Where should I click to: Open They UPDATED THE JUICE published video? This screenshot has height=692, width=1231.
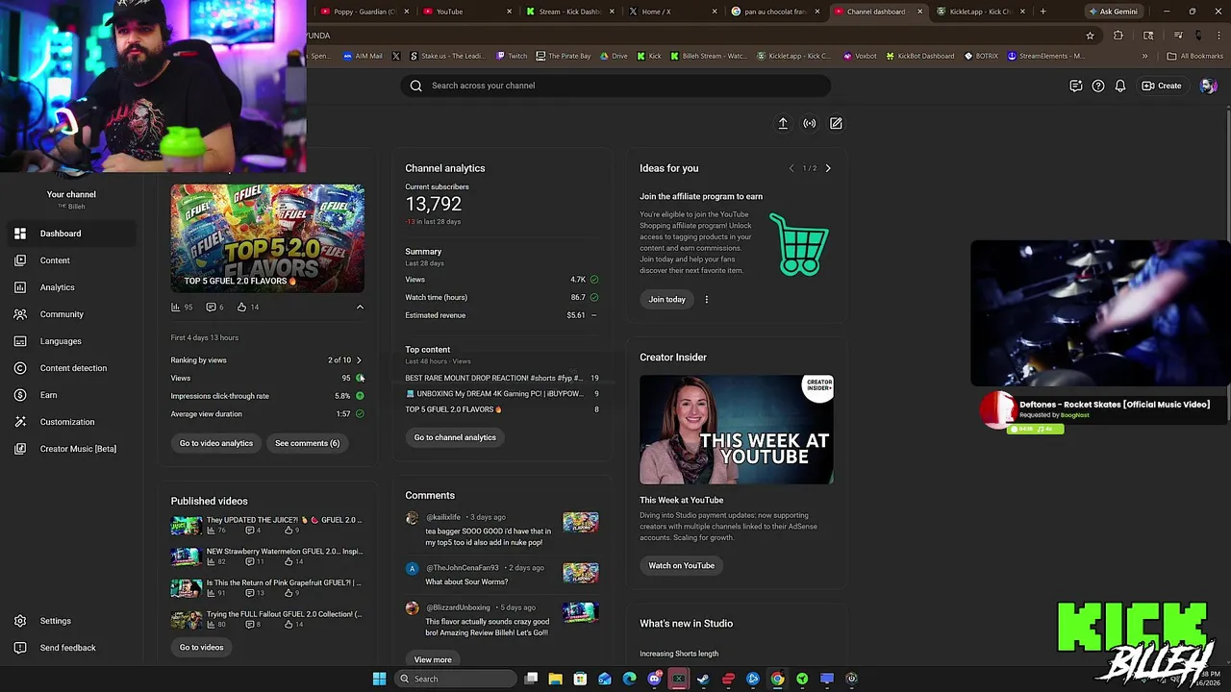[x=266, y=525]
